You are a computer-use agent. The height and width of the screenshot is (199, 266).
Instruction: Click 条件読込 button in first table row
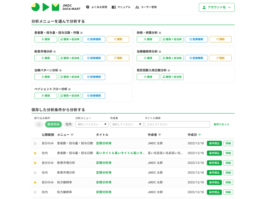tap(214, 143)
